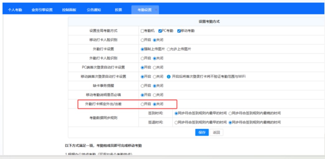The image size is (325, 159).
Task: Choose latest time option for 签到时间
Action: (x=230, y=113)
